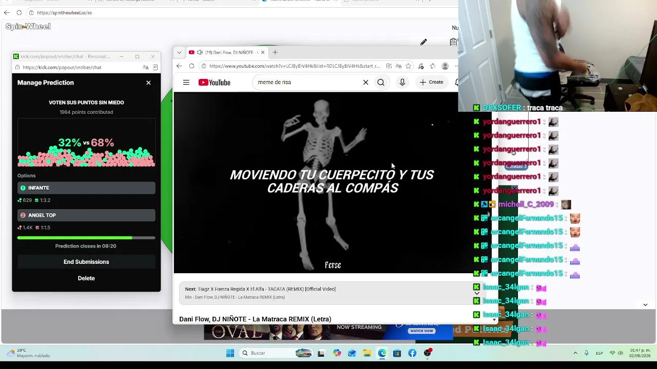Select the Dani Flow, DJ NIÑOTE tab
657x369 pixels.
click(x=227, y=52)
